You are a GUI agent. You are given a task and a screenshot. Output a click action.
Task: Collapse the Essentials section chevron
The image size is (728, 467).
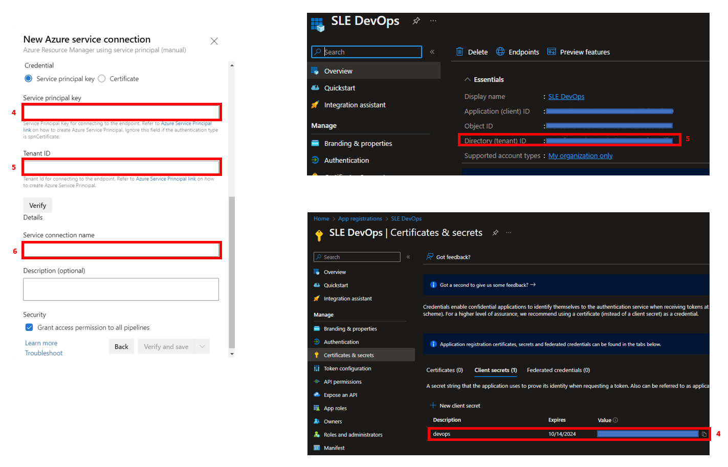tap(467, 79)
